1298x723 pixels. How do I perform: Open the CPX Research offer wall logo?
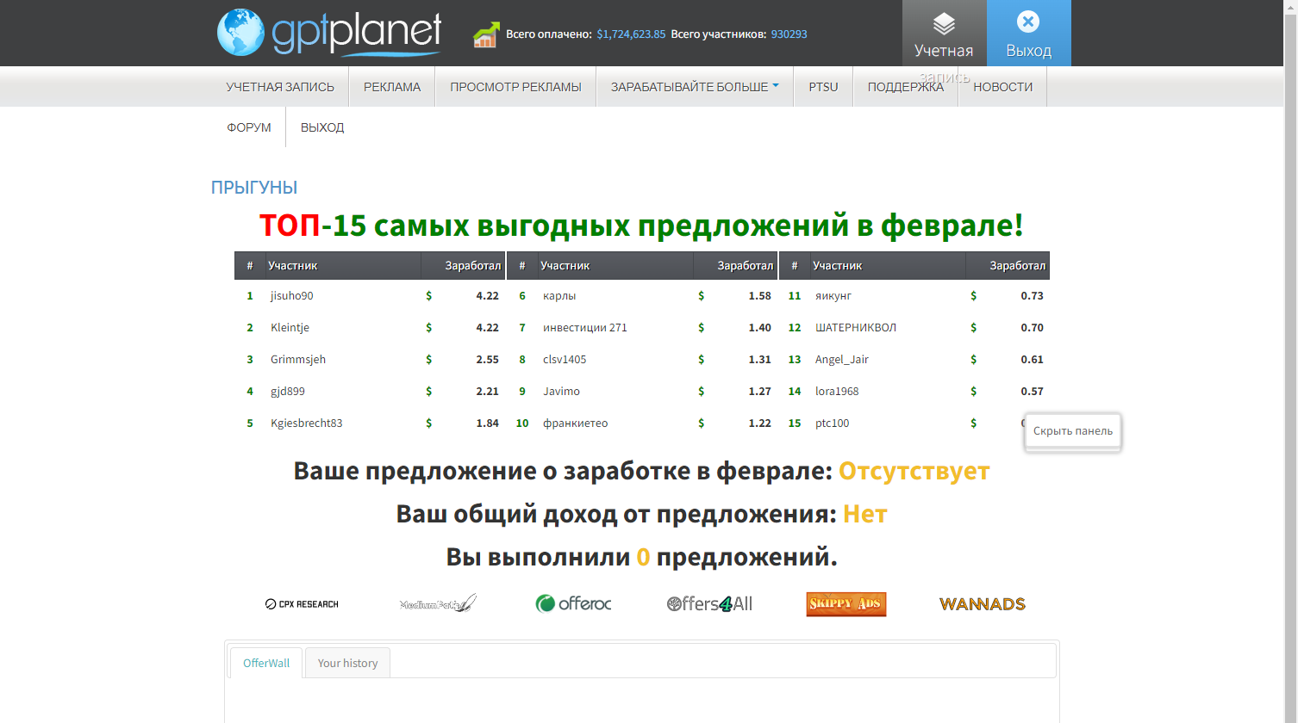[x=302, y=604]
